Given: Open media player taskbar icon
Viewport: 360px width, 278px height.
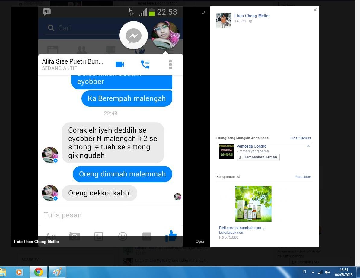Looking at the screenshot, I should pos(19,272).
